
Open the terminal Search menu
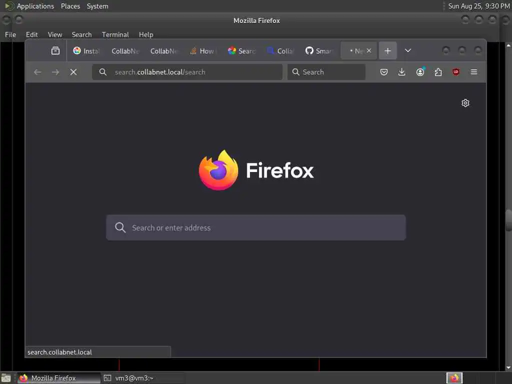[81, 34]
